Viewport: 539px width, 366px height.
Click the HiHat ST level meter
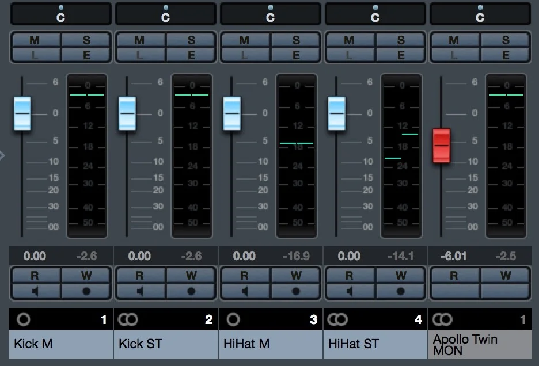[x=401, y=156]
